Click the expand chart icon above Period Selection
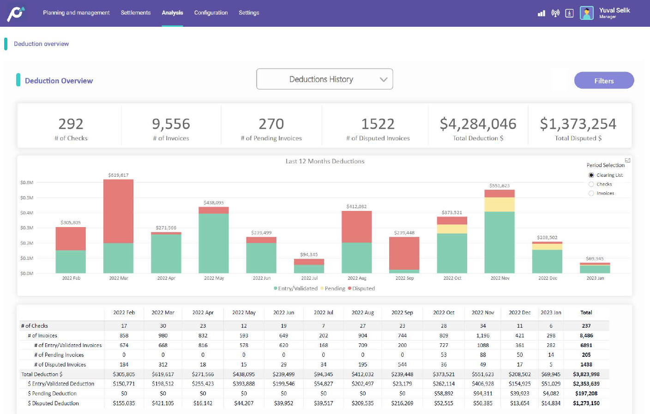650x414 pixels. point(628,159)
